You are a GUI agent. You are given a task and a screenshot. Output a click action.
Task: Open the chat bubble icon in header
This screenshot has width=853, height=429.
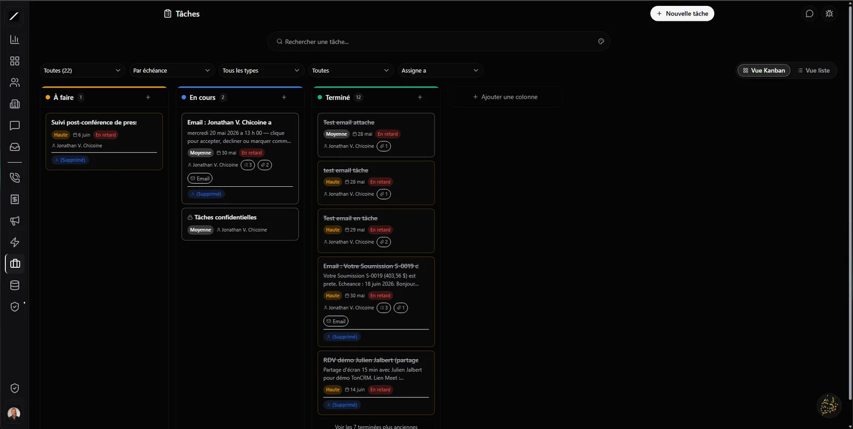click(809, 14)
